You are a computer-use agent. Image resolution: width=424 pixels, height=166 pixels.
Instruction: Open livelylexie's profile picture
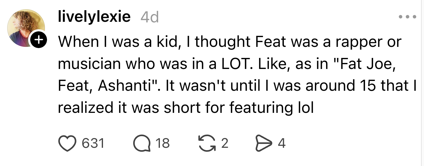(25, 27)
